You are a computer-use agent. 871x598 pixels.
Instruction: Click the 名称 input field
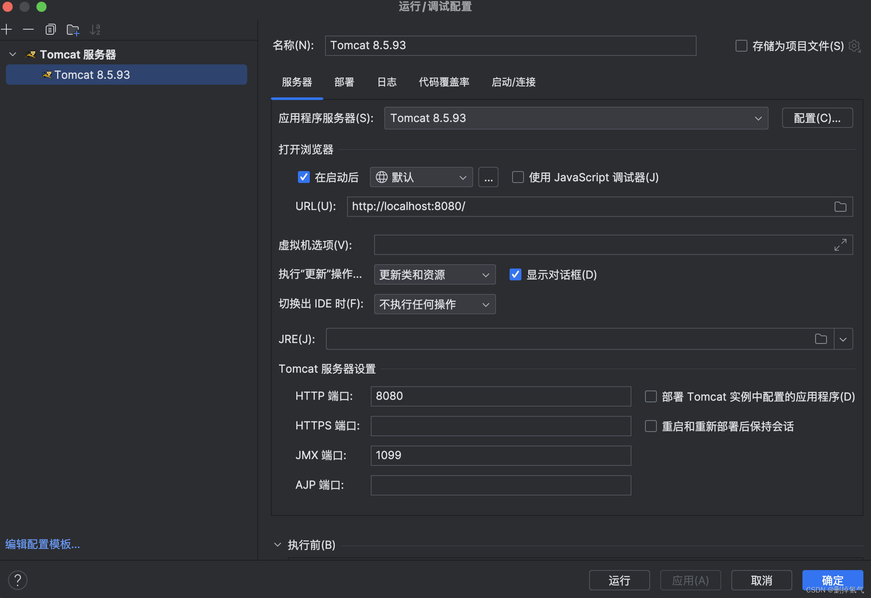click(510, 46)
